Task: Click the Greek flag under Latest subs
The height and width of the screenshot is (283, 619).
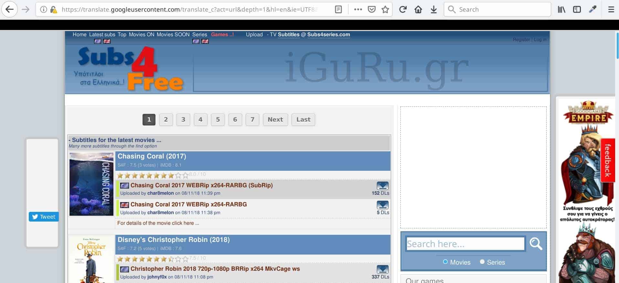Action: 98,41
